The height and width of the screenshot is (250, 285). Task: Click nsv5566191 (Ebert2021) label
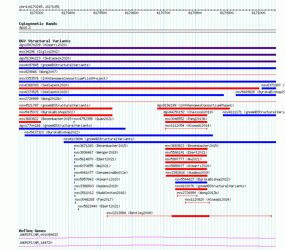click(x=186, y=152)
